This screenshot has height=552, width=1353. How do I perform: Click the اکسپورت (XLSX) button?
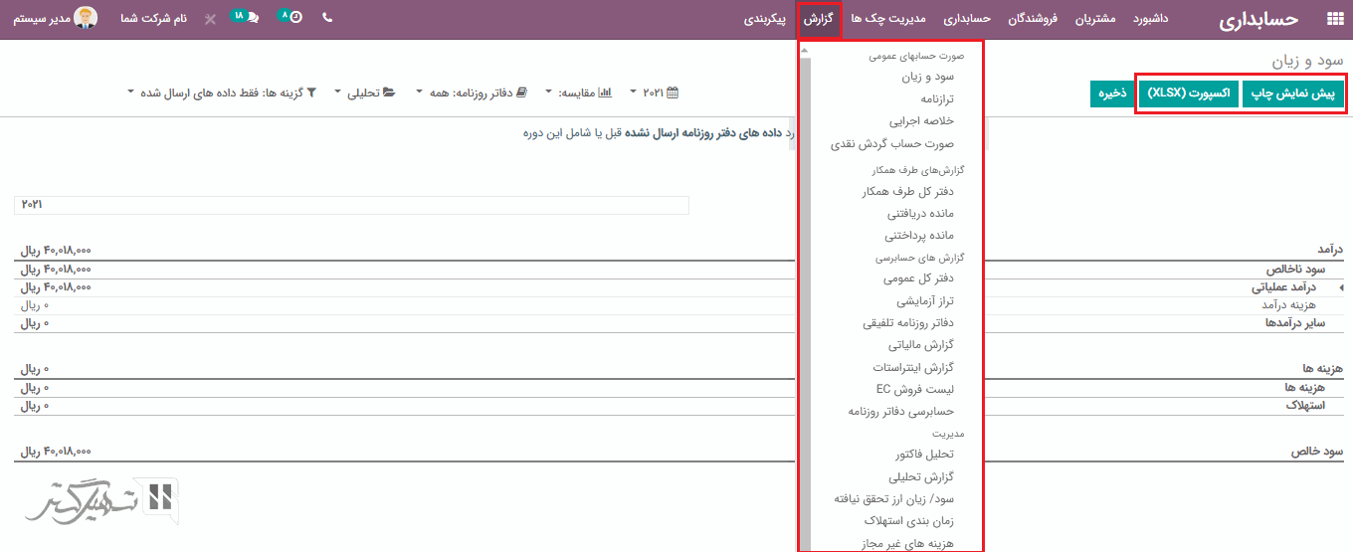point(1188,94)
